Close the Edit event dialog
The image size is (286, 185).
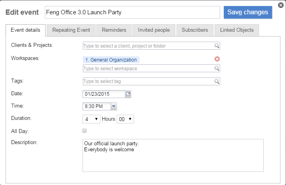coord(281,5)
